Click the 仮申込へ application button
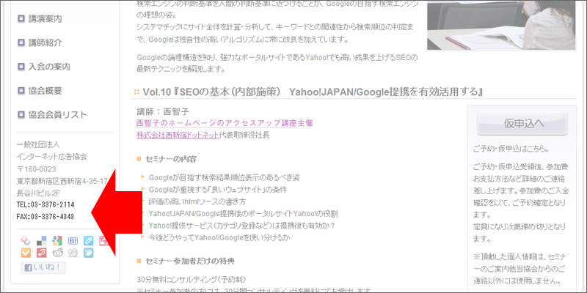587x293 pixels. (x=520, y=122)
